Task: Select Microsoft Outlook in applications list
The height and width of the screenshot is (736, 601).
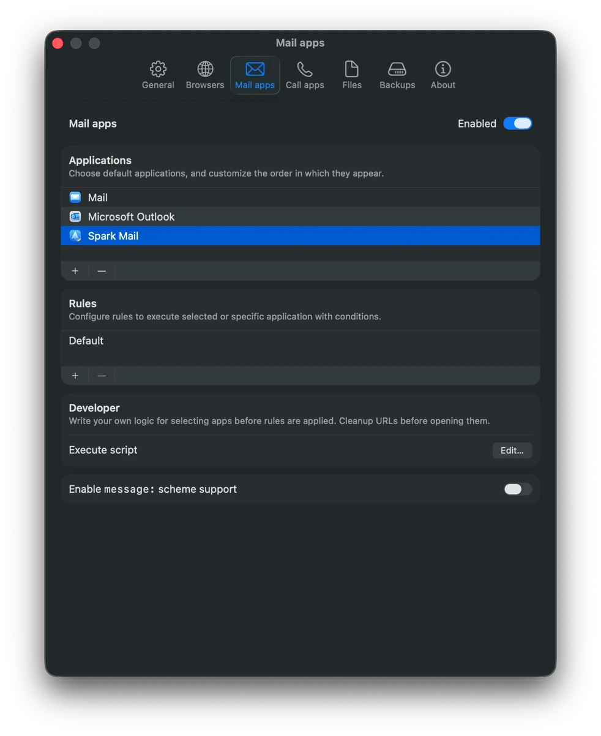Action: click(x=300, y=216)
